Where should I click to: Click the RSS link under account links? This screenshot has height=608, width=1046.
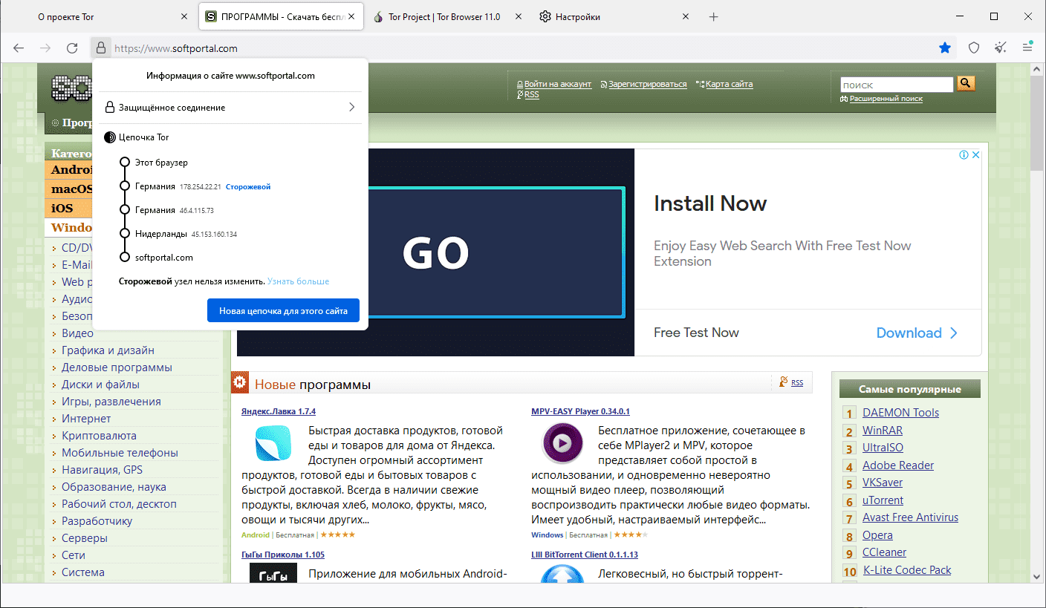[x=531, y=95]
